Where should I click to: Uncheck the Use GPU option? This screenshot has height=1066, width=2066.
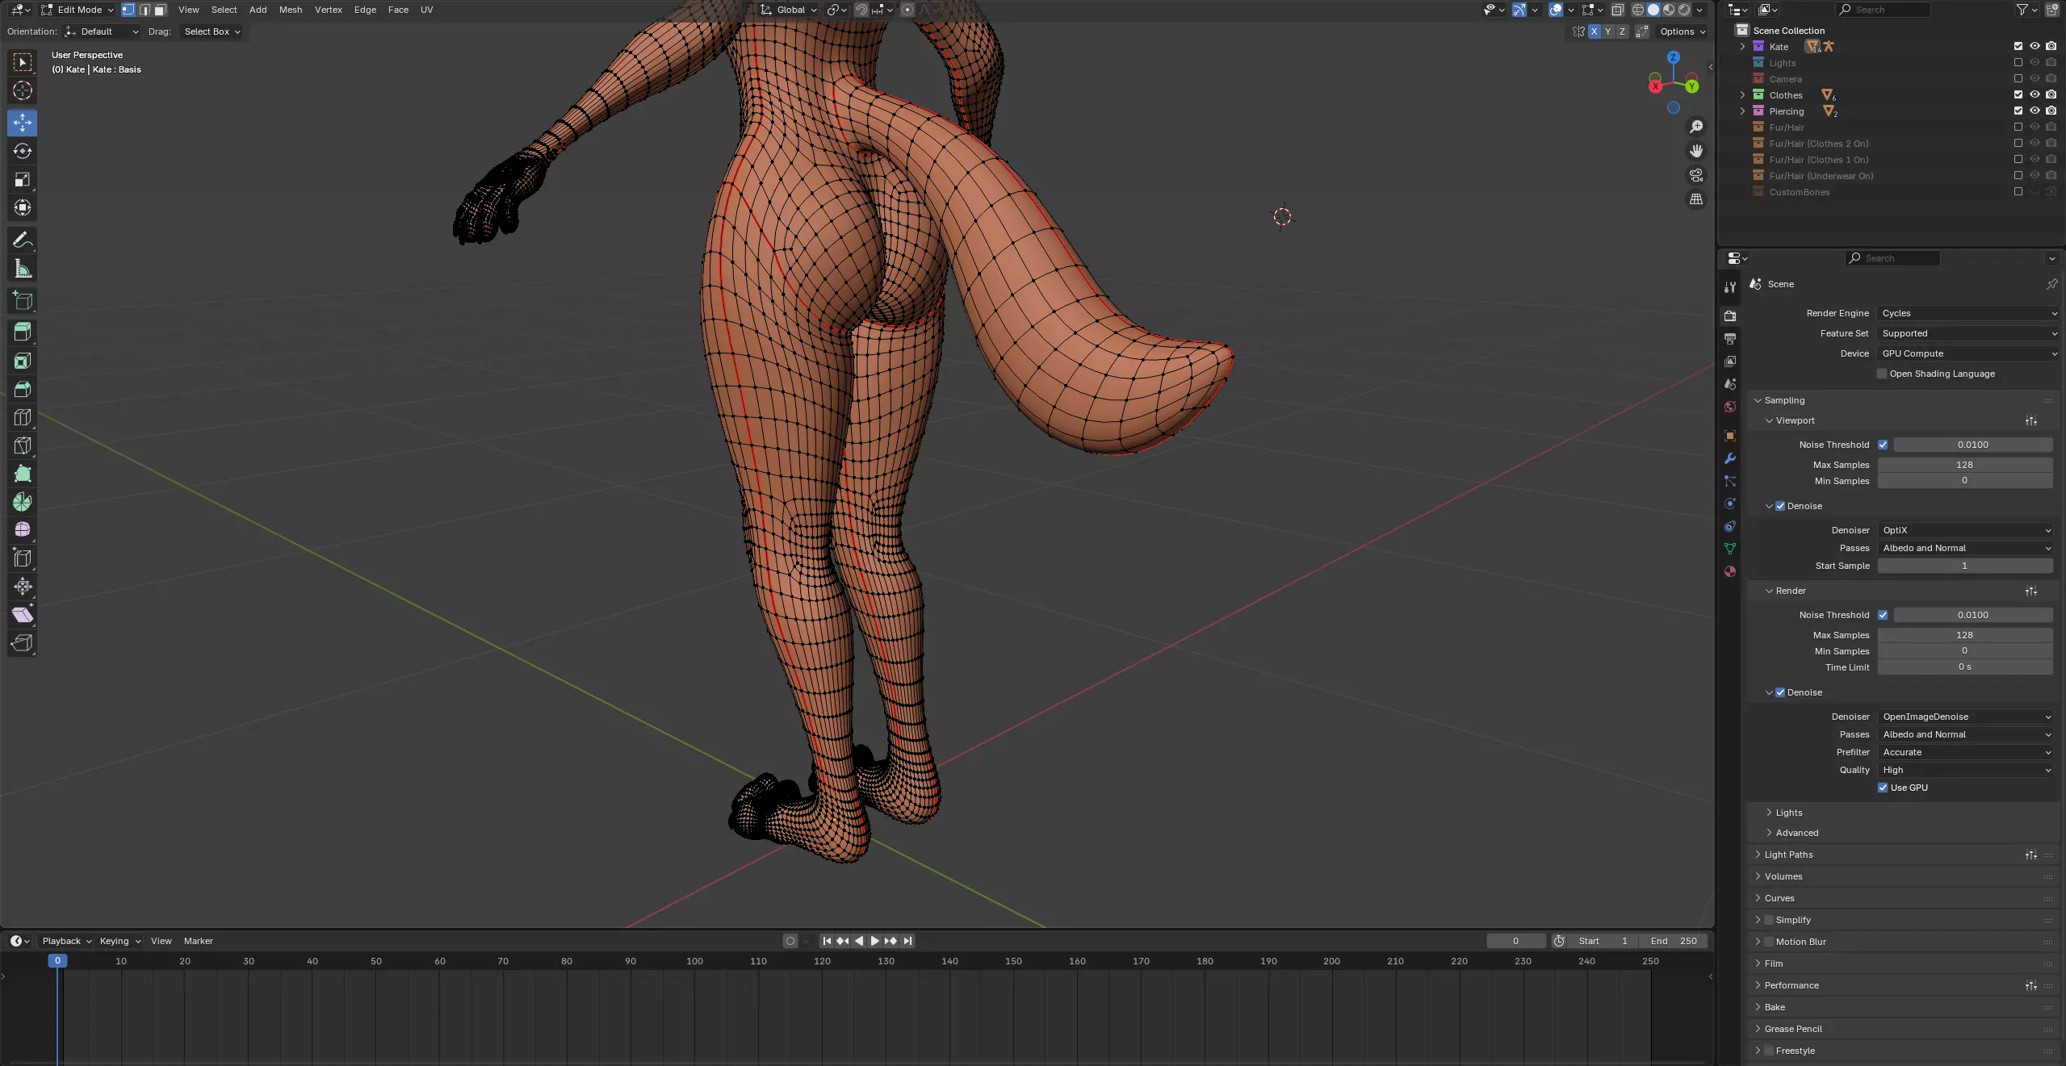pos(1883,788)
